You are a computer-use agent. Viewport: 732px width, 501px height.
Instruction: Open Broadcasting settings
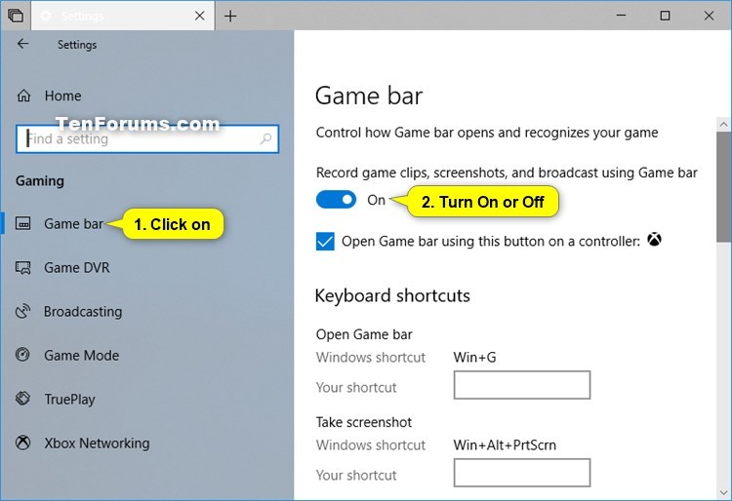click(x=83, y=311)
